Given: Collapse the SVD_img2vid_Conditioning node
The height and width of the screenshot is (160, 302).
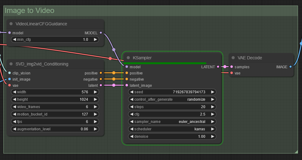Looking at the screenshot, I should pyautogui.click(x=11, y=64).
